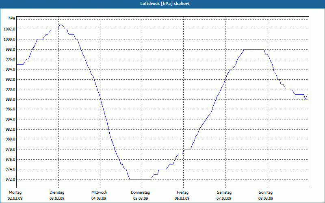Viewport: 325px width, 203px height.
Task: Click the 972,0 axis value
Action: [x=11, y=179]
